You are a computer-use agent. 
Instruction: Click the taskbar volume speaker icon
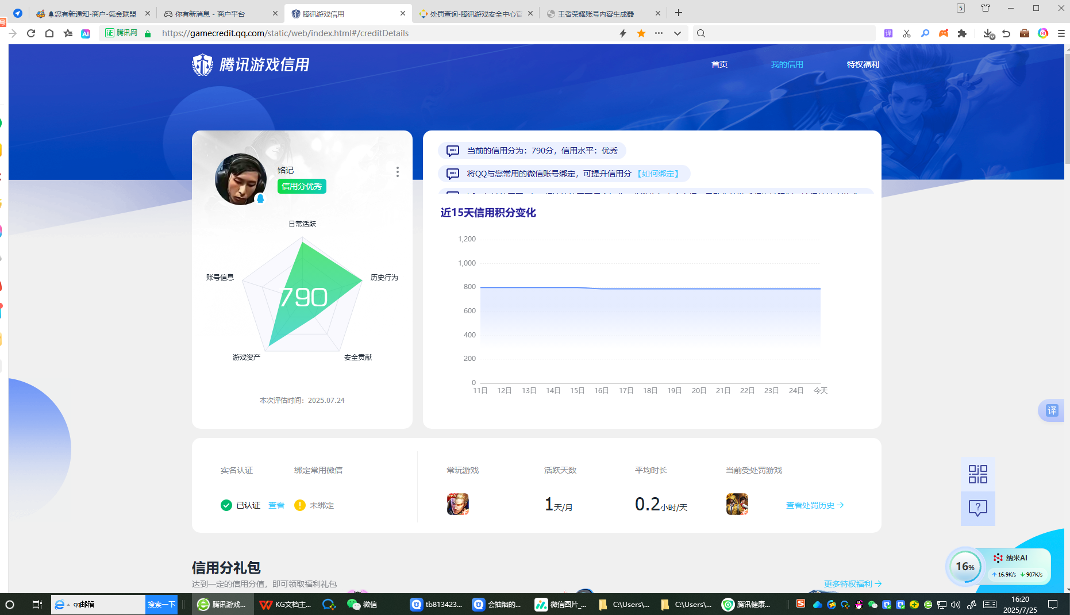[x=956, y=604]
